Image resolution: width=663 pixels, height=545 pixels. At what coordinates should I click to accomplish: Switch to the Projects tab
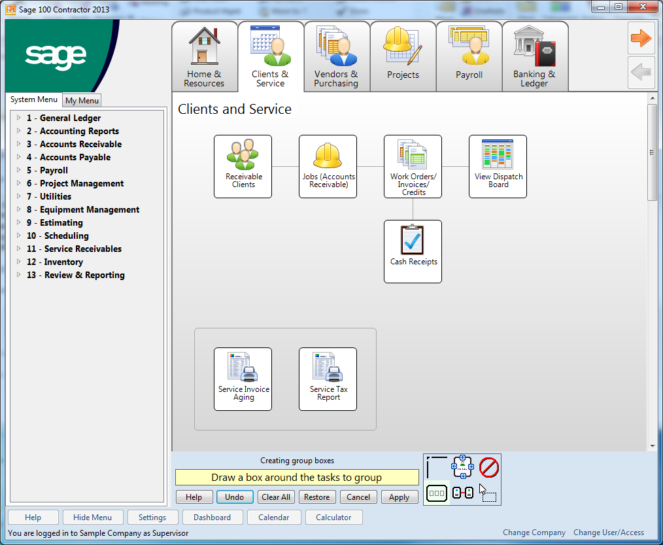[403, 56]
